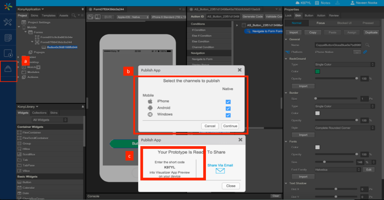Switch to the Templates tab
384x200 pixels.
(49, 16)
